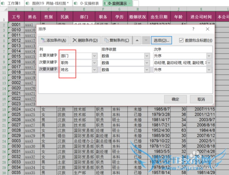Click the 删除条件 (Delete condition) button
The image size is (229, 175).
[85, 40]
